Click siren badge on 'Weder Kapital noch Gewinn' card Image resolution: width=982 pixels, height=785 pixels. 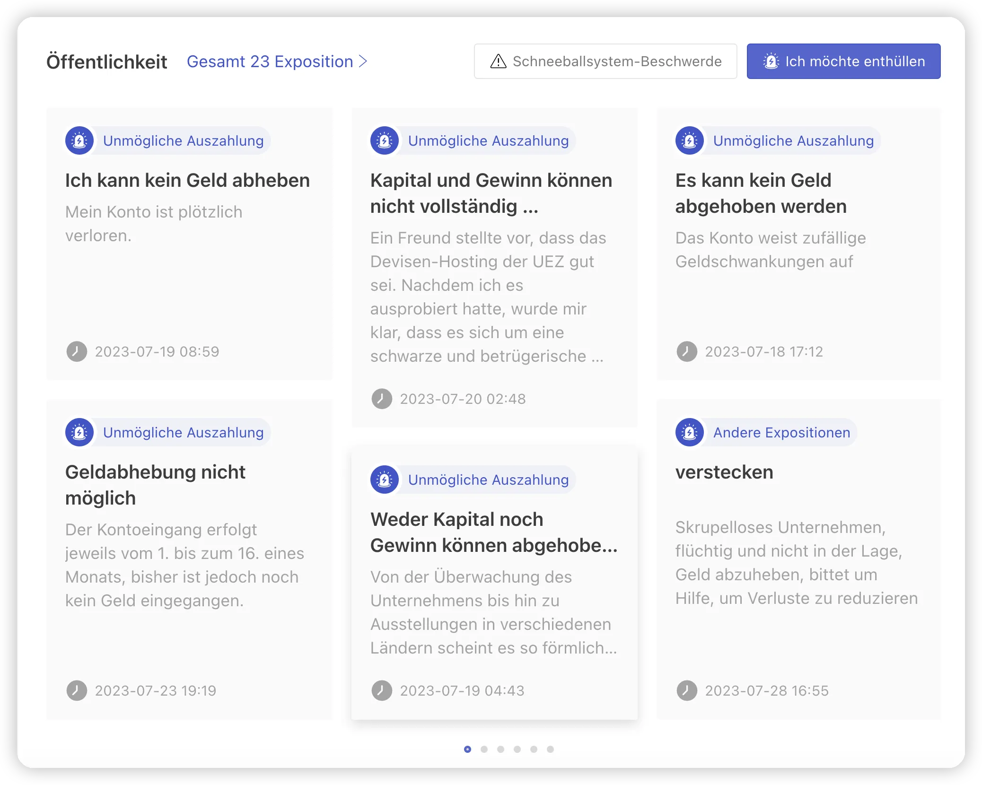tap(385, 480)
